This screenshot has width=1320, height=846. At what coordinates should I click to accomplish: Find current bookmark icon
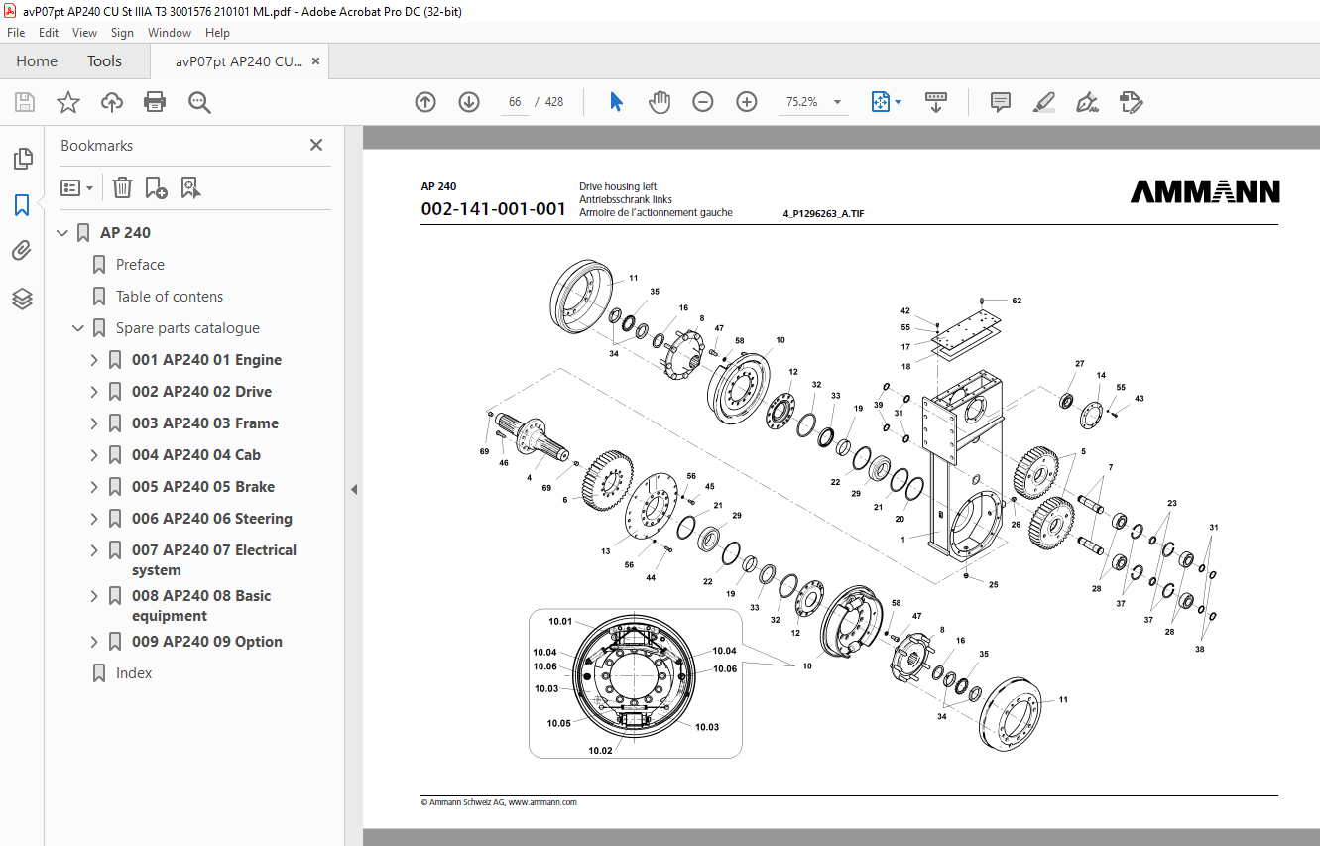tap(190, 187)
